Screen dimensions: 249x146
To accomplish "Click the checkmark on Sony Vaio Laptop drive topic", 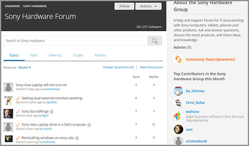I will [18, 125].
